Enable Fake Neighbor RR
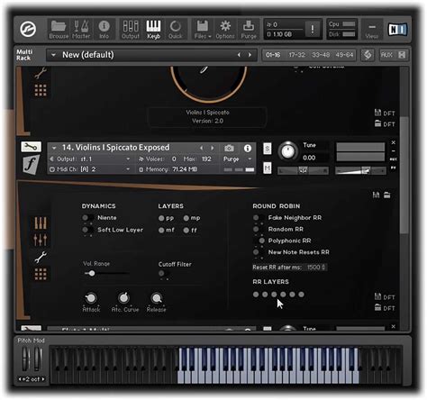 pos(259,217)
